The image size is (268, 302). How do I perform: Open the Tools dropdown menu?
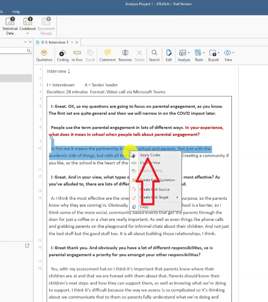(x=199, y=55)
